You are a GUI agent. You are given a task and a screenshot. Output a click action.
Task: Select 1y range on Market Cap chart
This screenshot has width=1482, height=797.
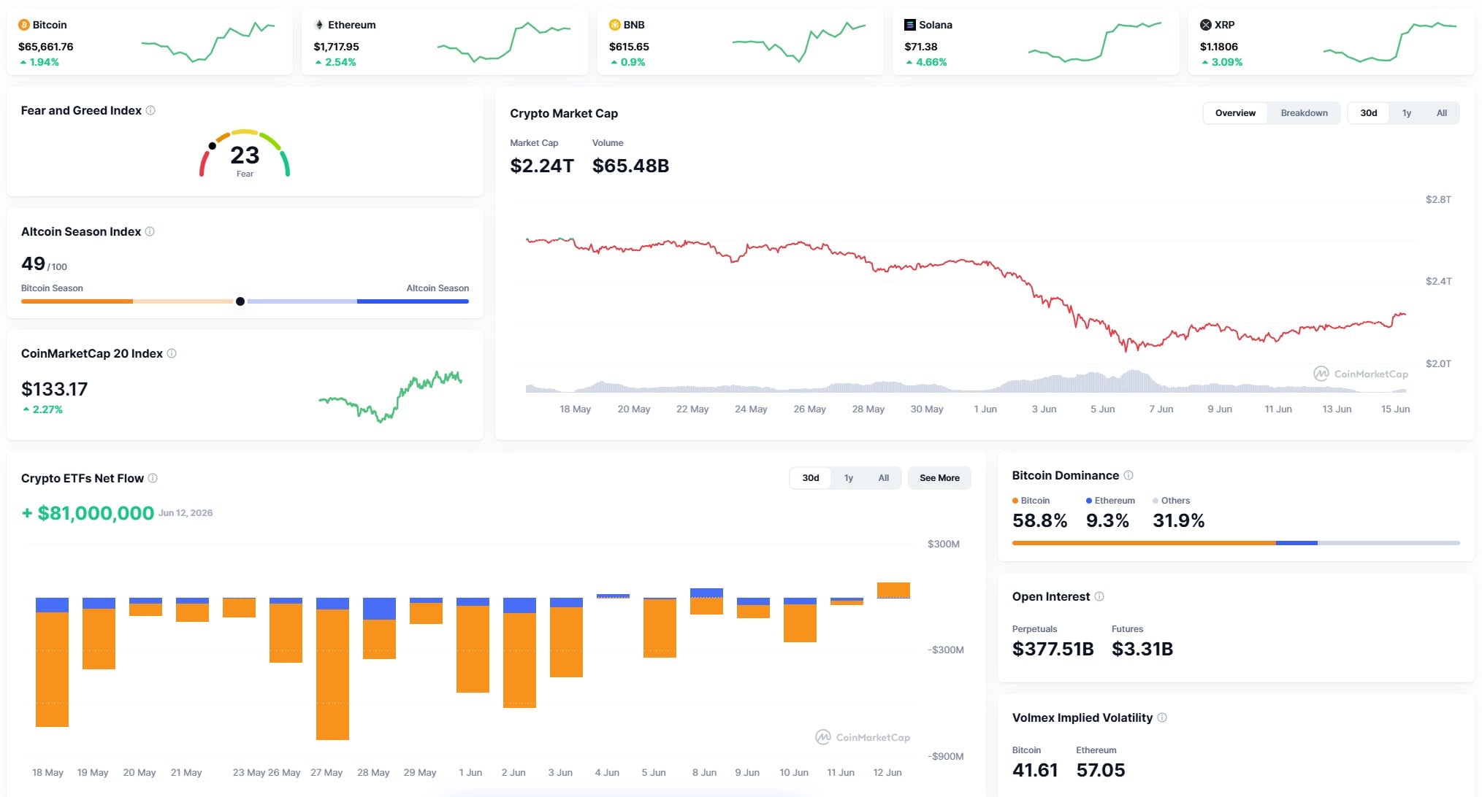coord(1406,113)
